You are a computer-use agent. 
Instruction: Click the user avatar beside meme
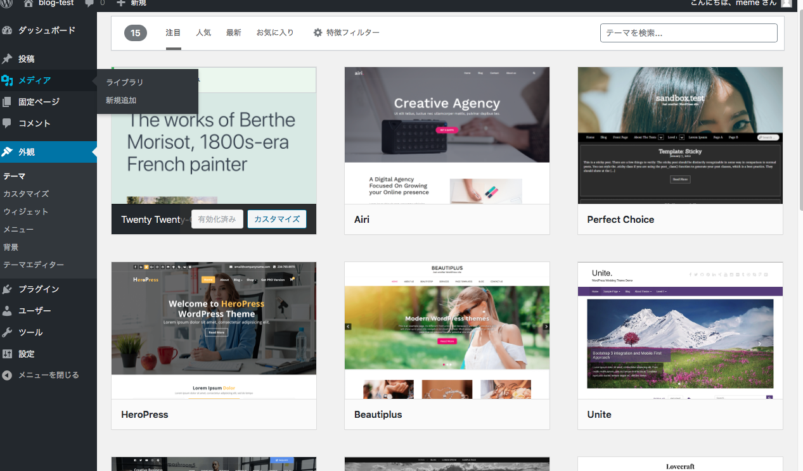tap(786, 3)
